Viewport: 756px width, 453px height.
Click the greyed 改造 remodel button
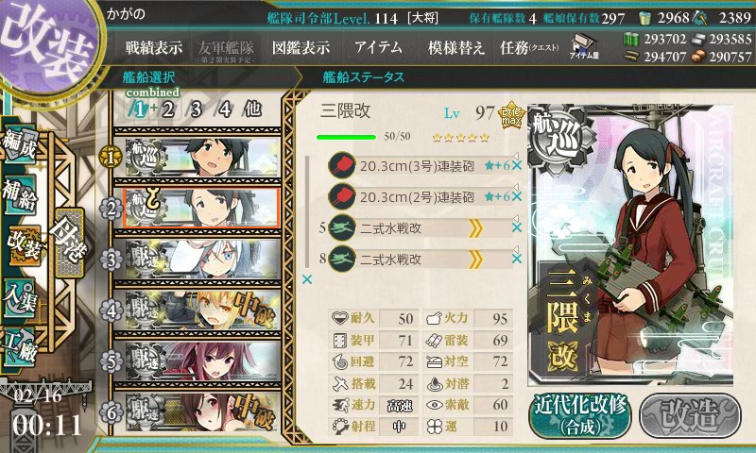(x=691, y=416)
